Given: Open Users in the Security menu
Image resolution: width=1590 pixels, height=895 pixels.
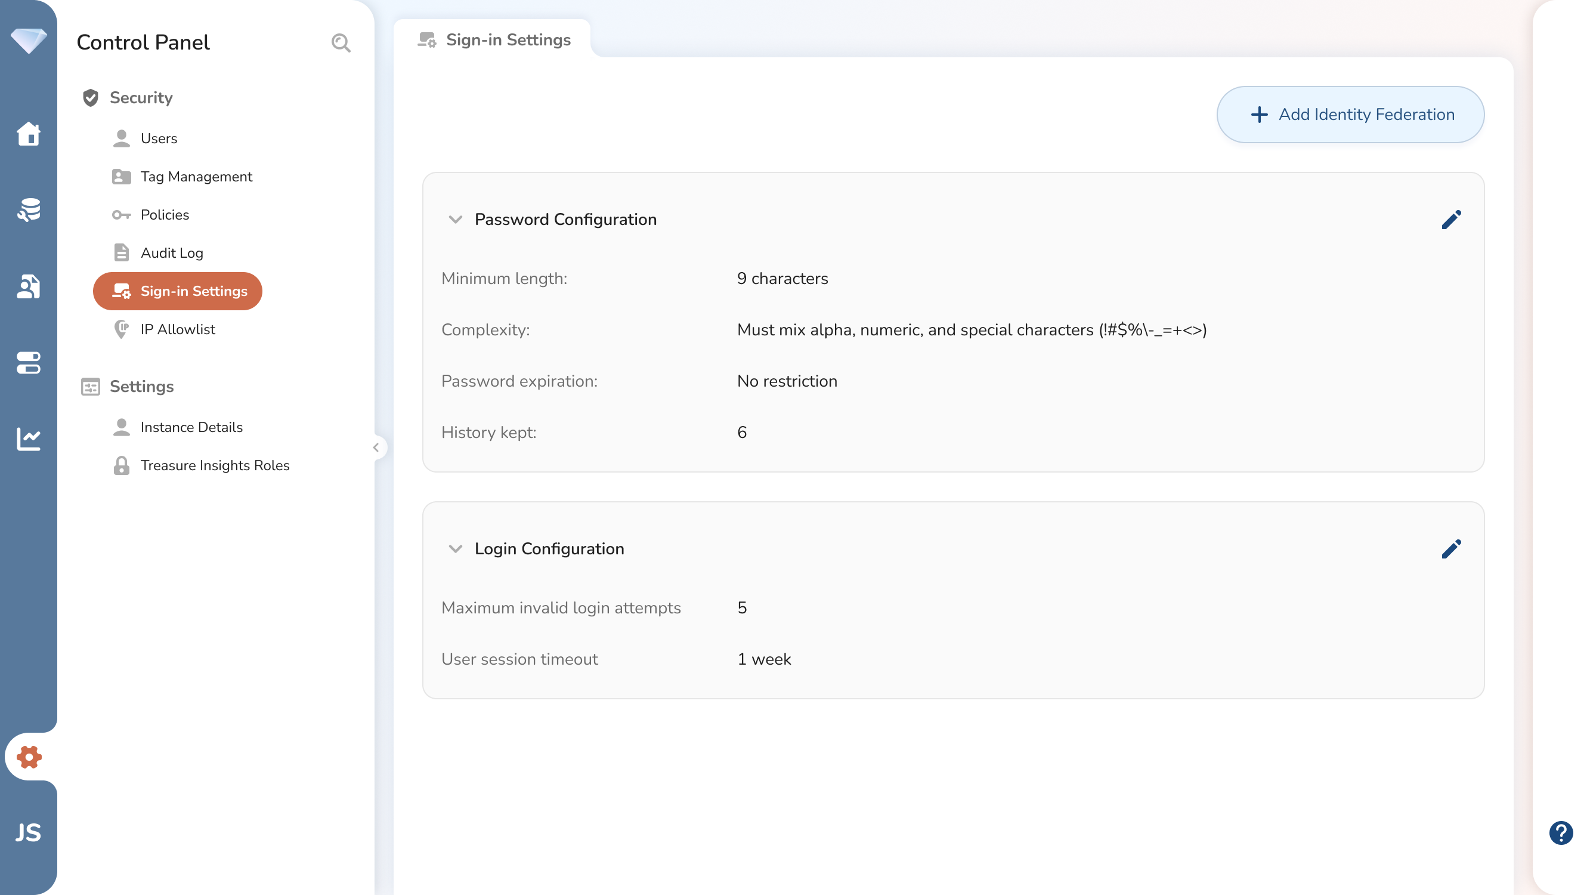Looking at the screenshot, I should (159, 138).
